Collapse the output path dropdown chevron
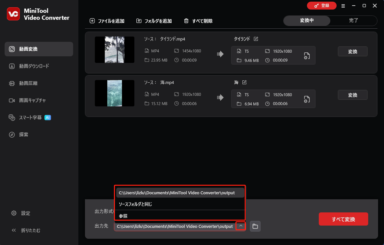 (x=241, y=226)
